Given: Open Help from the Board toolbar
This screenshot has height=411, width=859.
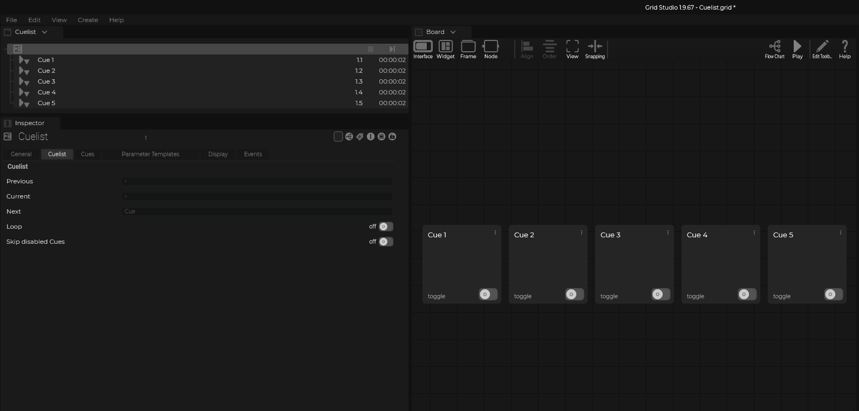Looking at the screenshot, I should [x=844, y=49].
